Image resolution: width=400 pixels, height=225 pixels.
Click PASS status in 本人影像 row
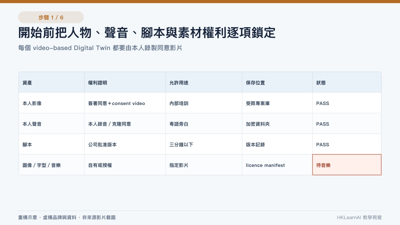tap(347, 103)
